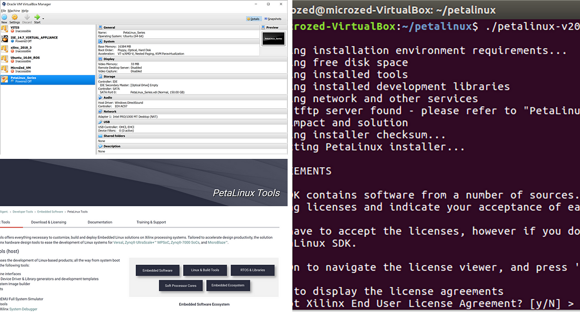
Task: Click the Embedded Software breadcrumb link
Action: point(50,212)
